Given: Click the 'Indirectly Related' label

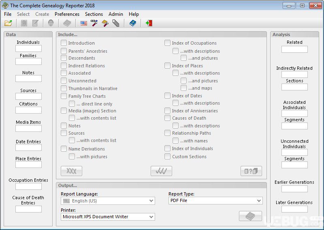Looking at the screenshot, I should (x=294, y=68).
